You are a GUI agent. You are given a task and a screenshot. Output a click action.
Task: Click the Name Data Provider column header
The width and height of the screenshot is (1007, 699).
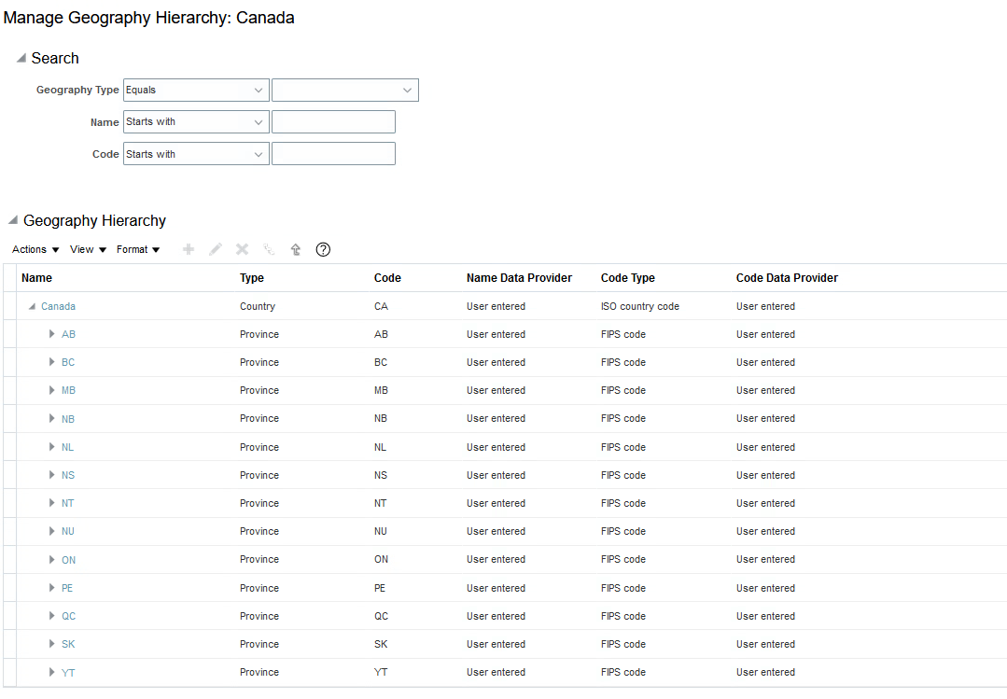[x=519, y=277]
